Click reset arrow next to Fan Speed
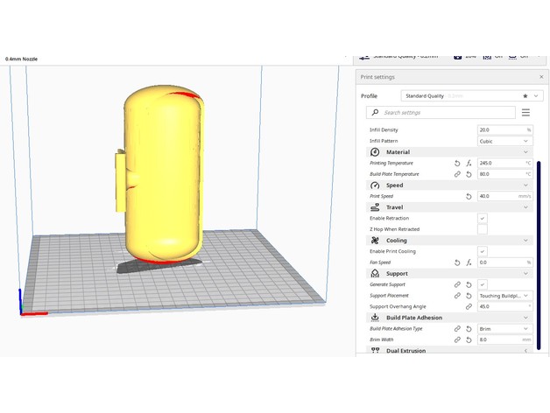The width and height of the screenshot is (550, 413). point(457,262)
